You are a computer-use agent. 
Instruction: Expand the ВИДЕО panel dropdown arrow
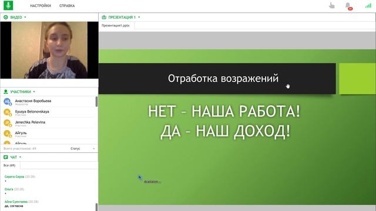tap(25, 17)
